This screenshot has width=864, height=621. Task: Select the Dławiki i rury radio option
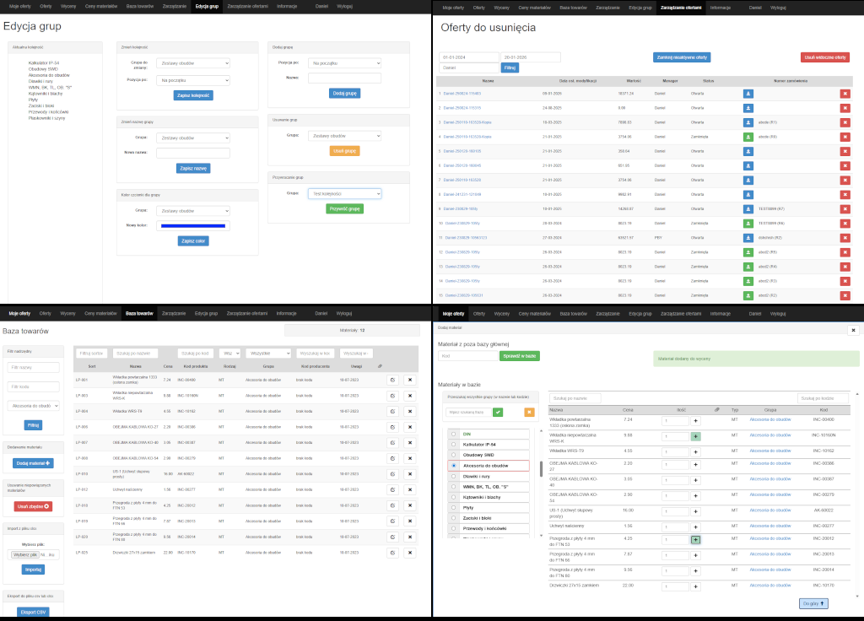tap(453, 476)
